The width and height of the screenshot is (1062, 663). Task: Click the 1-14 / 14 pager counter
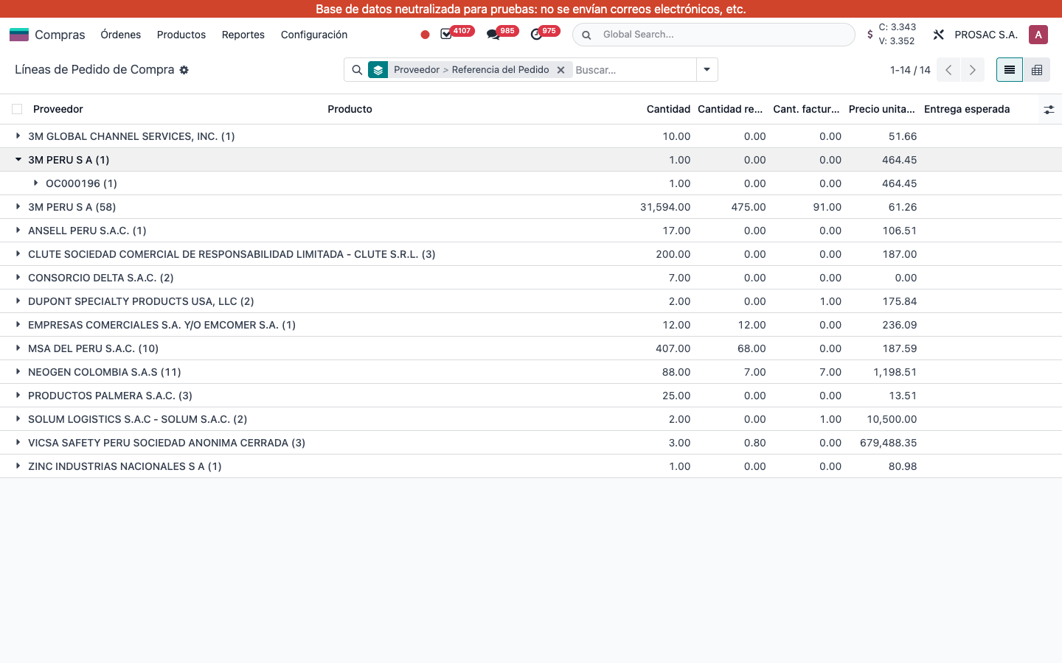pyautogui.click(x=910, y=70)
